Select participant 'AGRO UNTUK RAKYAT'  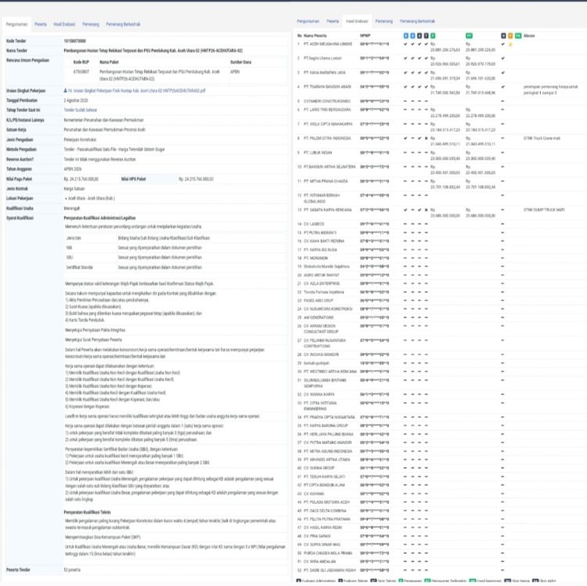coord(321,275)
